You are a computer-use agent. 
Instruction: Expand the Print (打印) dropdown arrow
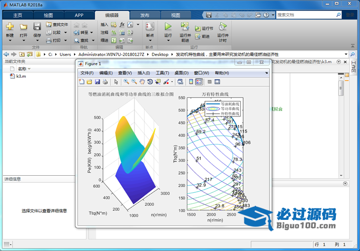click(x=65, y=41)
